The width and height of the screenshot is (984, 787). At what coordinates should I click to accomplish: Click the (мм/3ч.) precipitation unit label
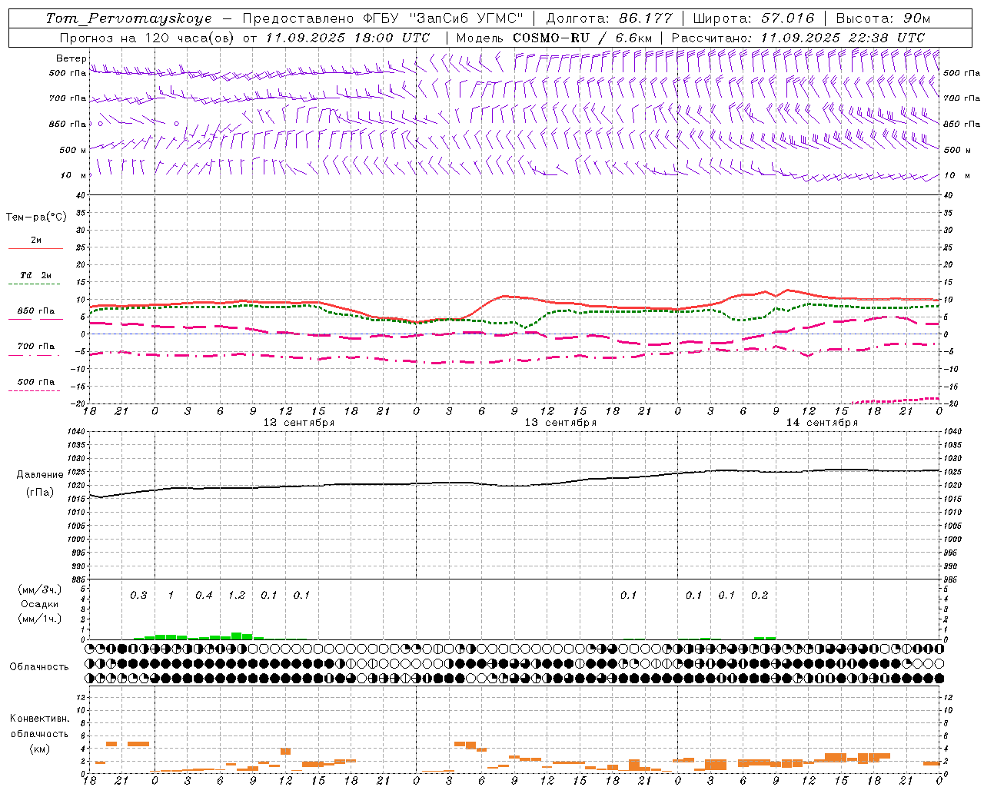(x=40, y=589)
